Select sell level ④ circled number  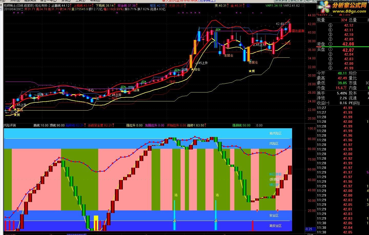(x=330, y=30)
